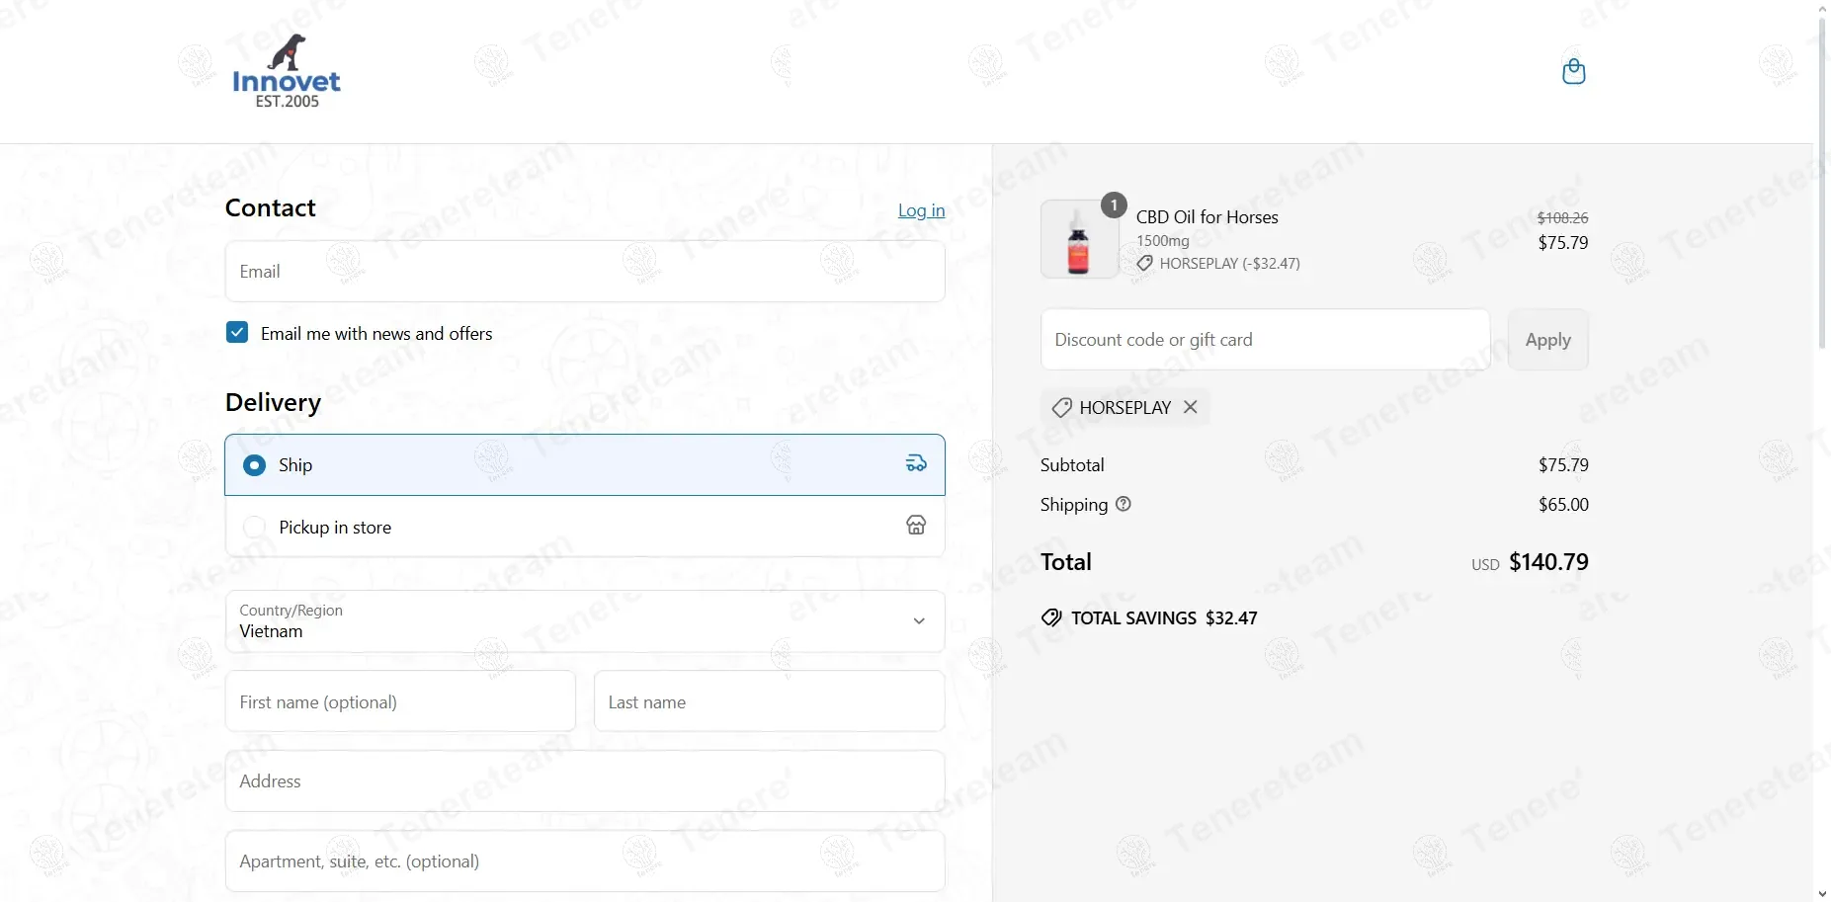
Task: Click the shipping truck icon
Action: click(916, 463)
